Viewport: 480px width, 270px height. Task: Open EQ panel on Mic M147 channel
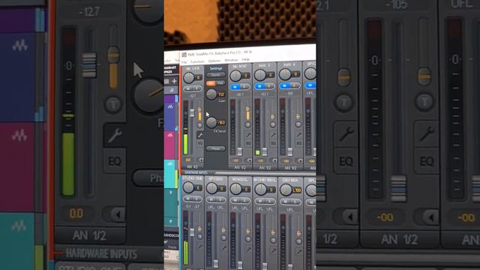(x=248, y=143)
